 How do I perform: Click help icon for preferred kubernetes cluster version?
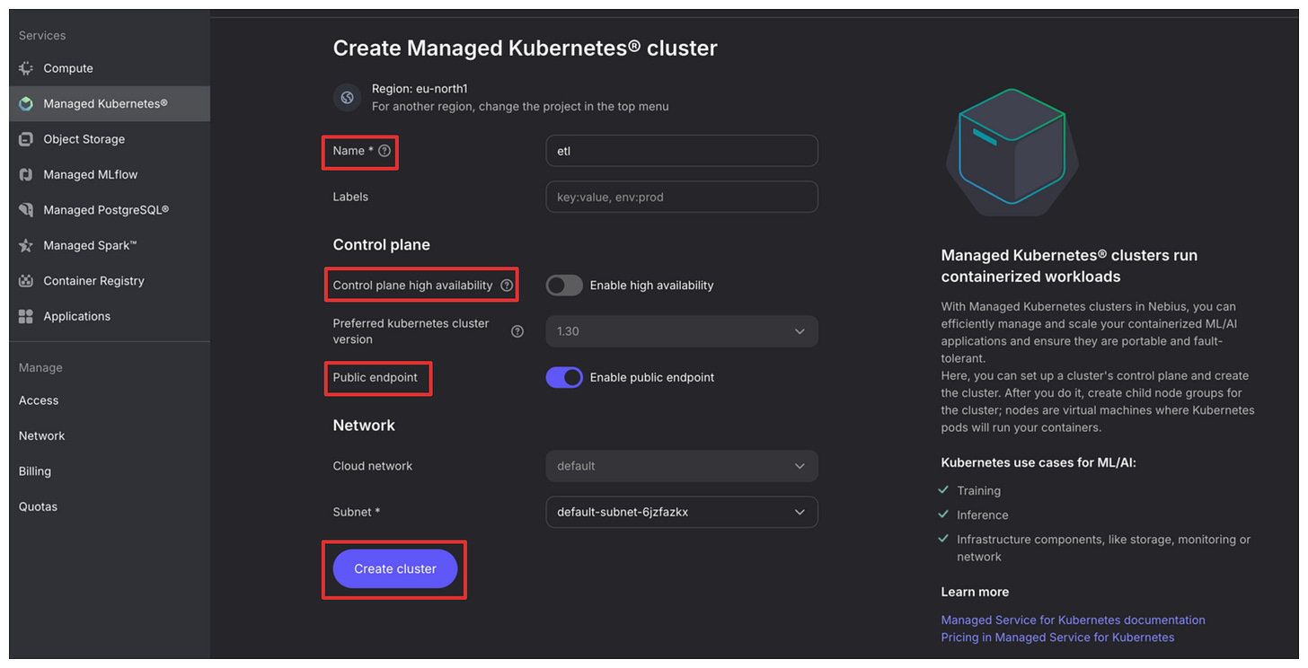pos(517,331)
